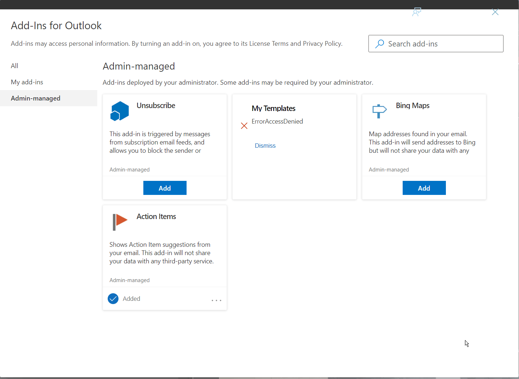The height and width of the screenshot is (379, 519).
Task: Click the My Templates title
Action: [274, 108]
